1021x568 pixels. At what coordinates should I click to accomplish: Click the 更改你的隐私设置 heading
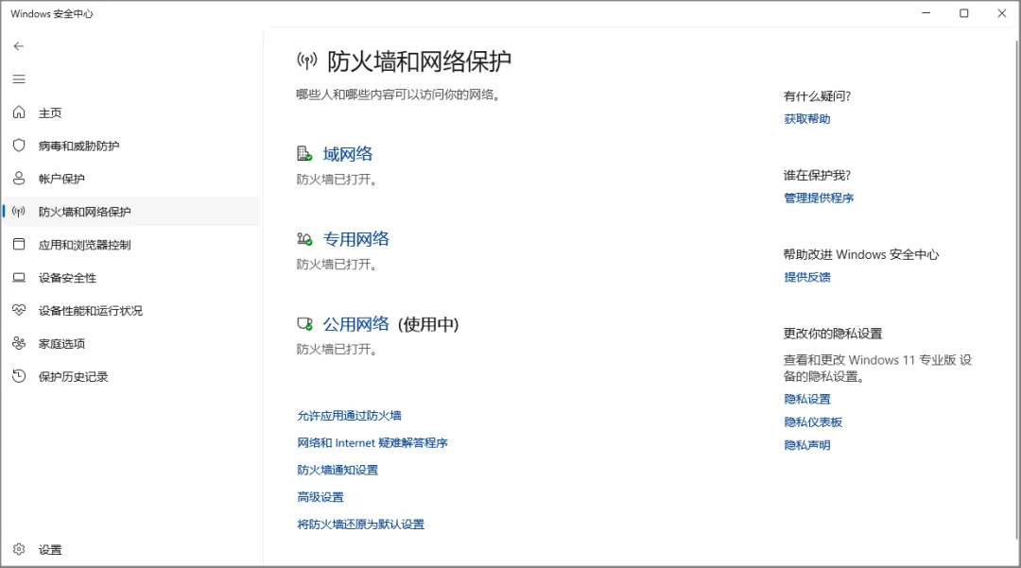tap(833, 334)
